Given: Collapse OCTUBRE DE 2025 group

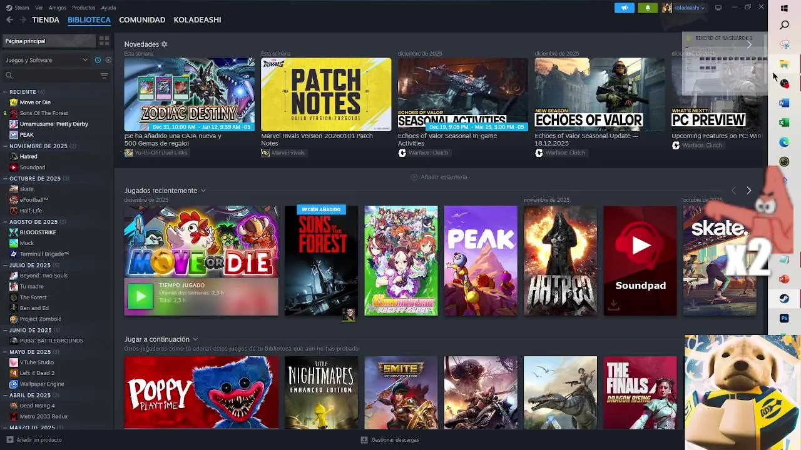Looking at the screenshot, I should [x=6, y=178].
